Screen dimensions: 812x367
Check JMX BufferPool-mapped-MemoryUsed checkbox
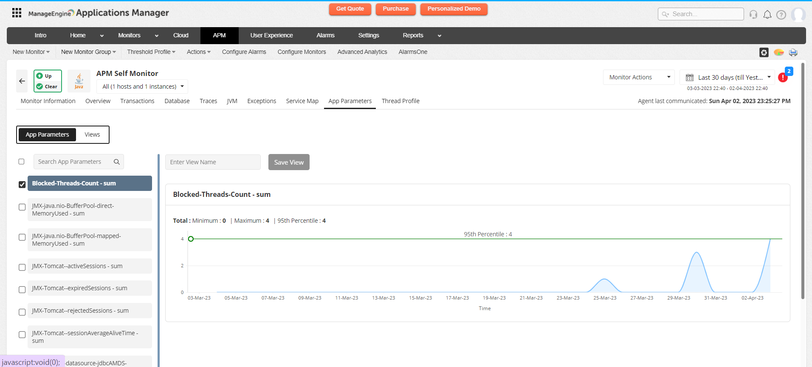(22, 237)
